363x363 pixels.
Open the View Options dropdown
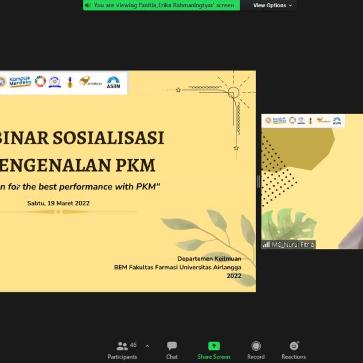(x=272, y=5)
